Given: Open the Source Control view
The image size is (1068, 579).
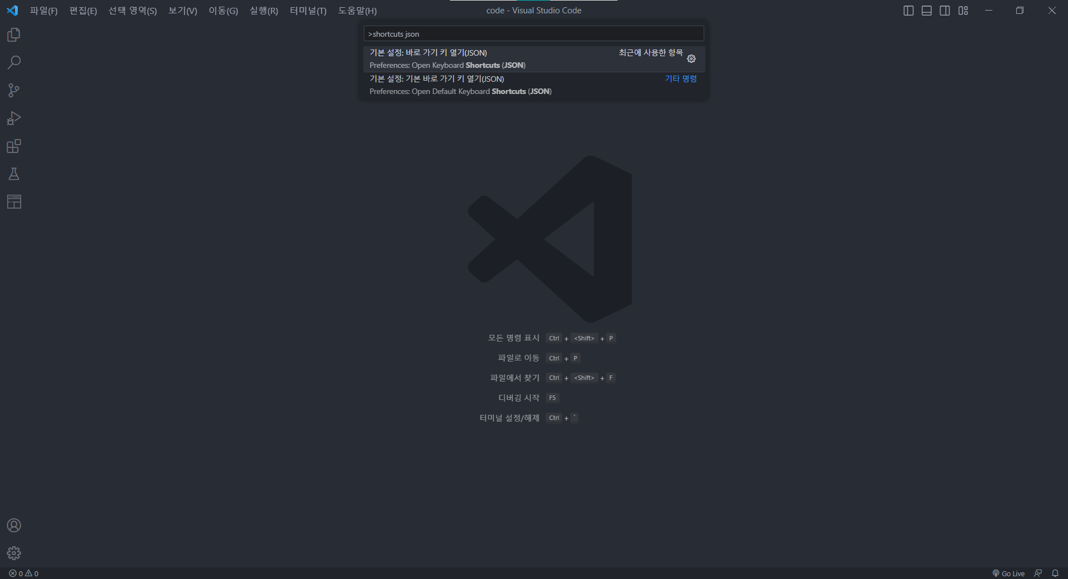Looking at the screenshot, I should coord(14,90).
